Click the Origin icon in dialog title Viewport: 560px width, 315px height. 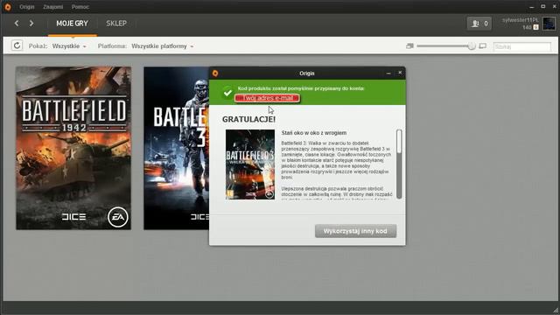(x=215, y=73)
